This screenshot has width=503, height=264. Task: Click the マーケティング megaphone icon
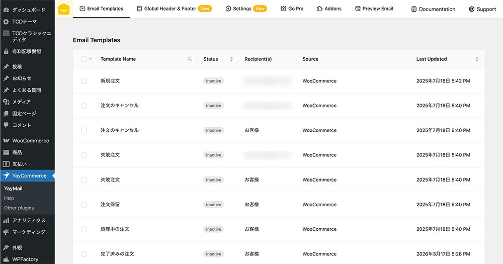coord(6,232)
